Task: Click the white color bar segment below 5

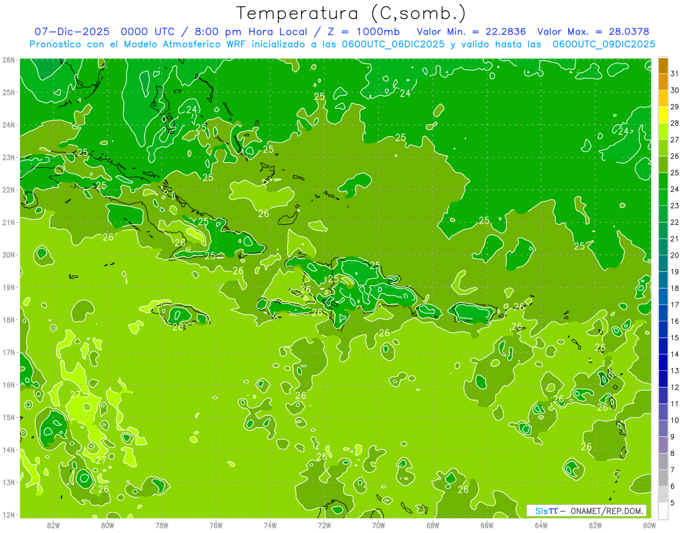Action: click(663, 511)
